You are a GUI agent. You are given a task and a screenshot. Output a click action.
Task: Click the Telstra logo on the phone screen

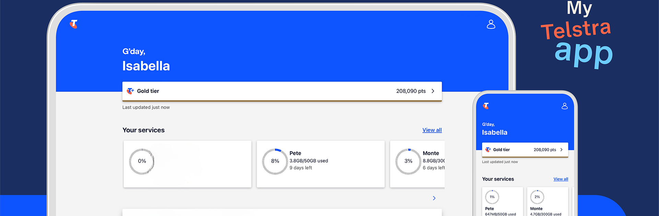tap(486, 106)
